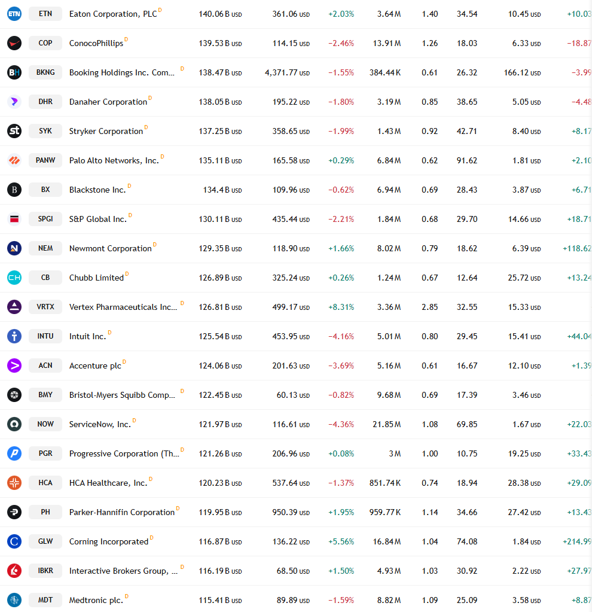592x612 pixels.
Task: Select the GLW ticker badge
Action: [x=45, y=541]
